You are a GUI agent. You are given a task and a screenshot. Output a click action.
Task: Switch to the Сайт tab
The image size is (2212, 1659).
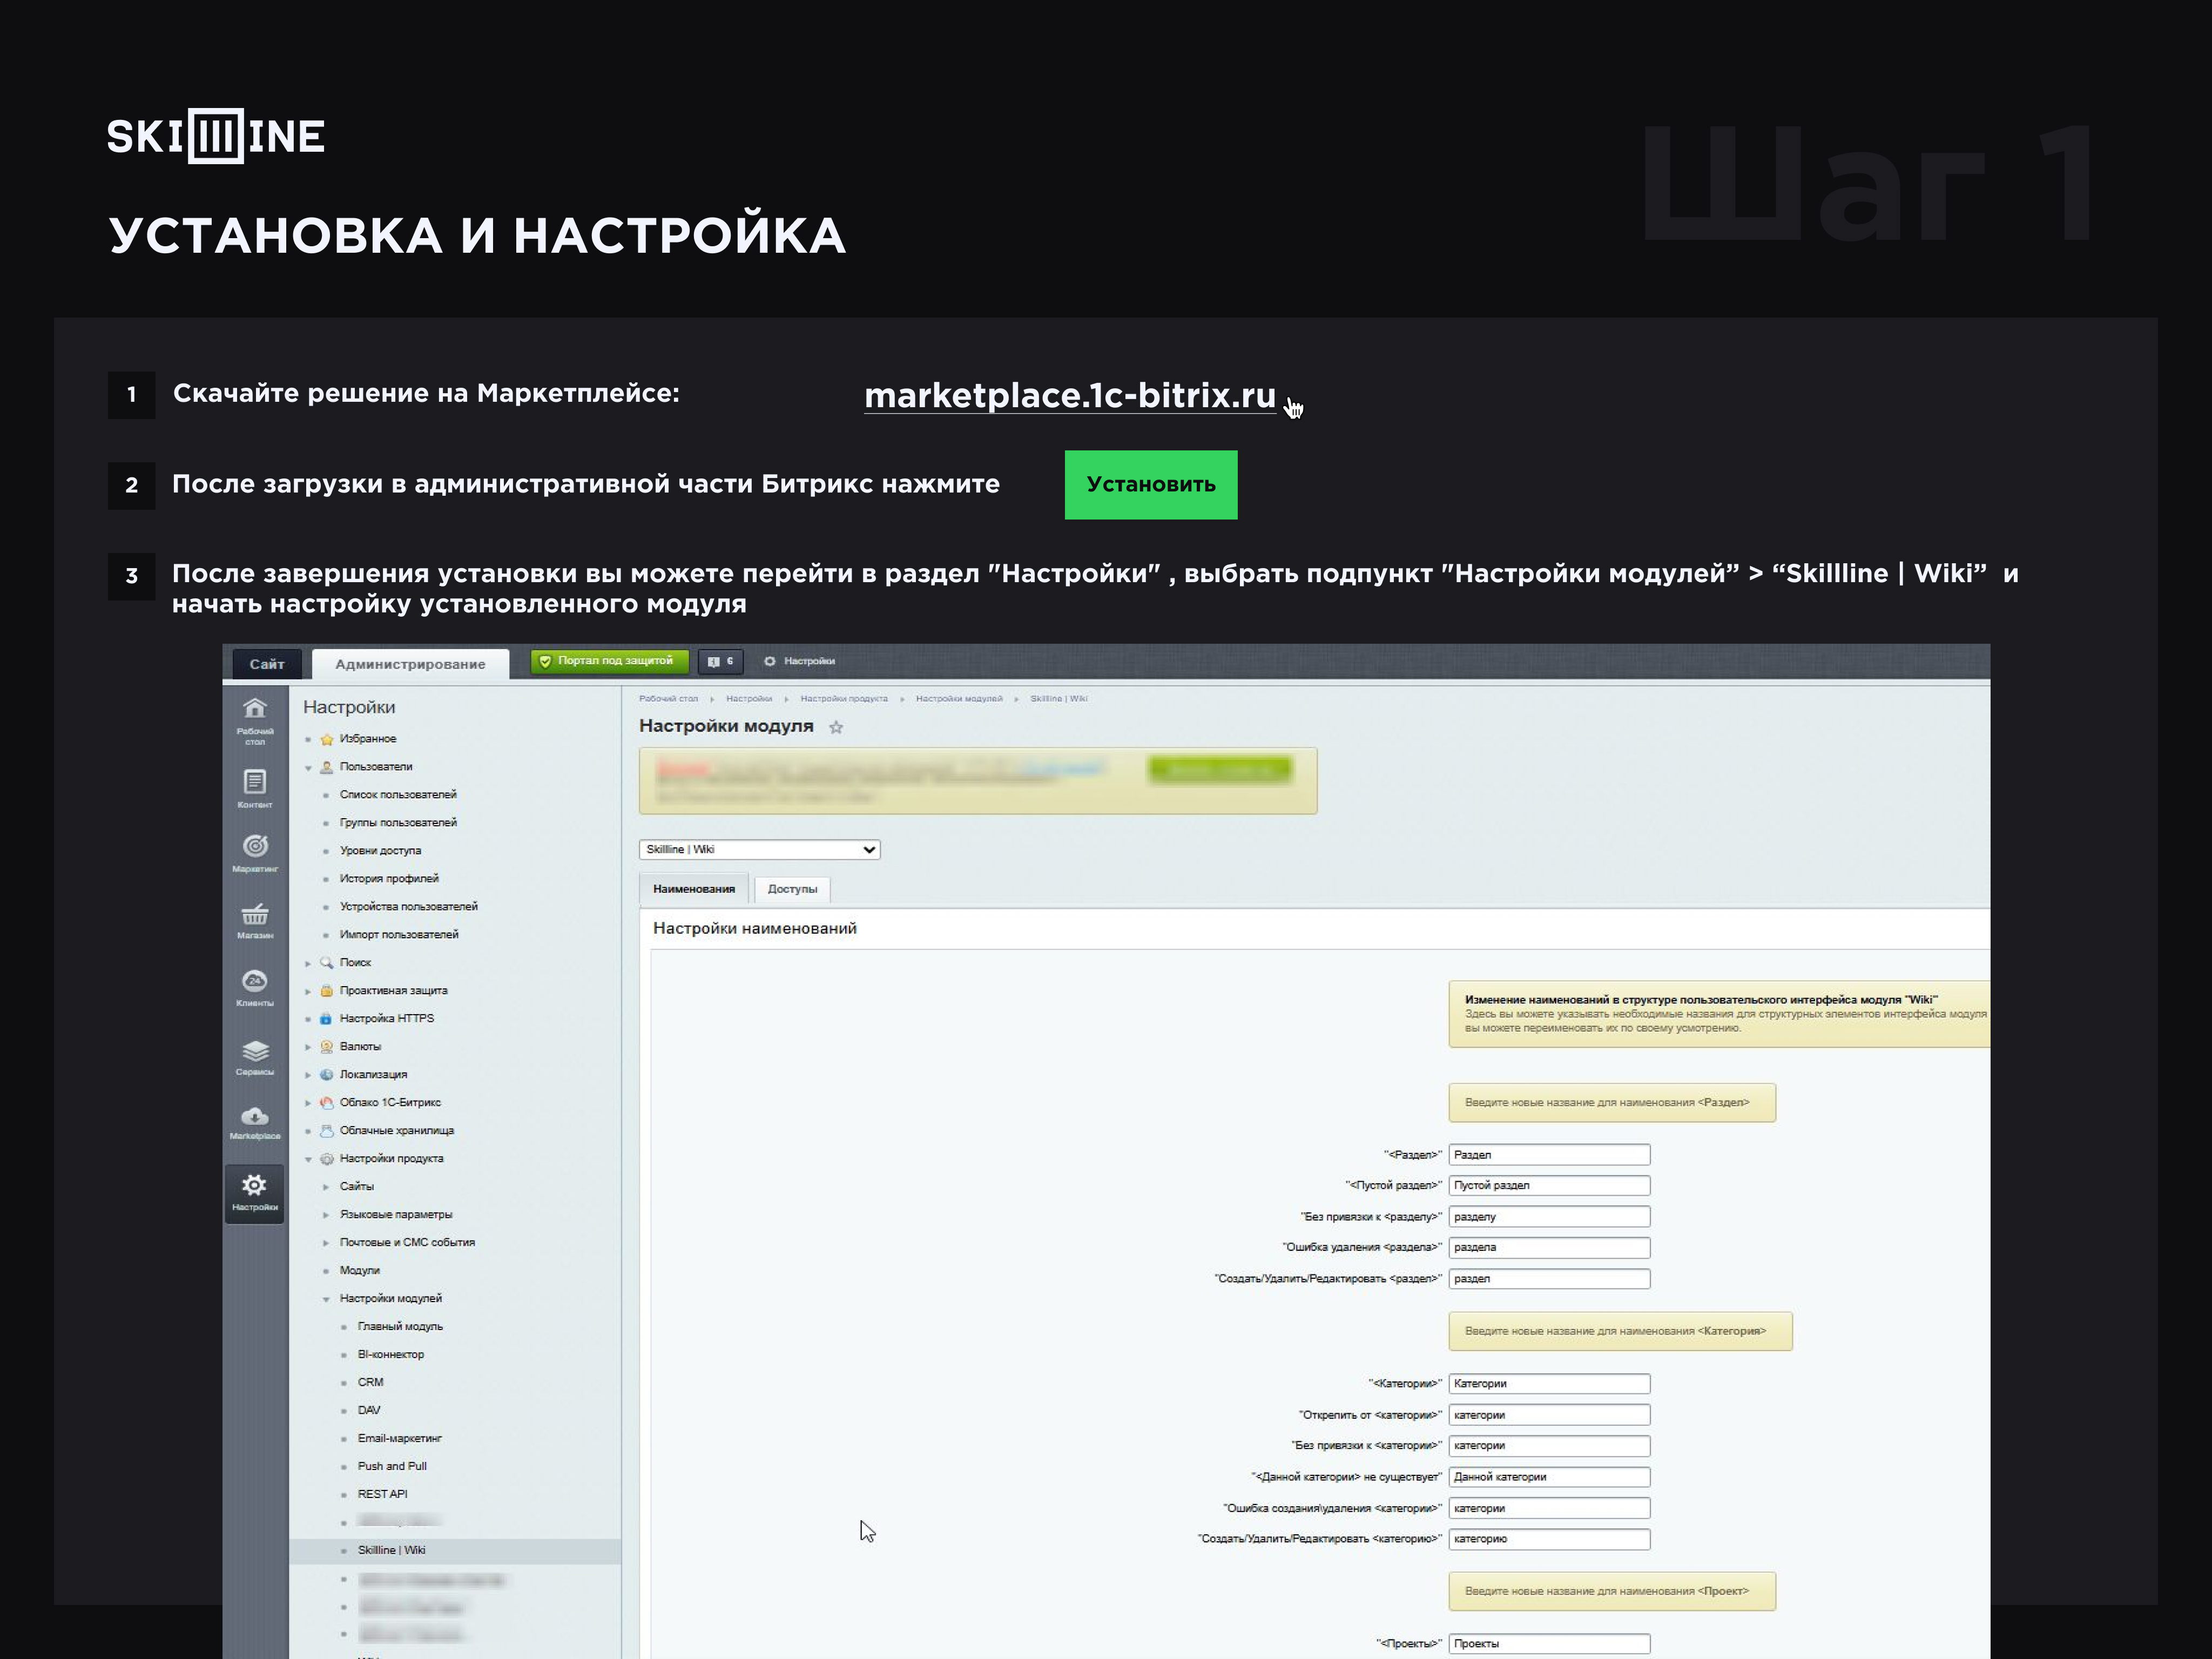click(267, 664)
